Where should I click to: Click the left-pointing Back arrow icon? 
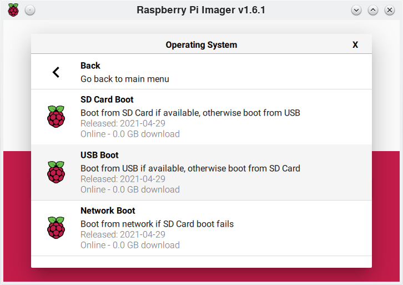[x=56, y=72]
